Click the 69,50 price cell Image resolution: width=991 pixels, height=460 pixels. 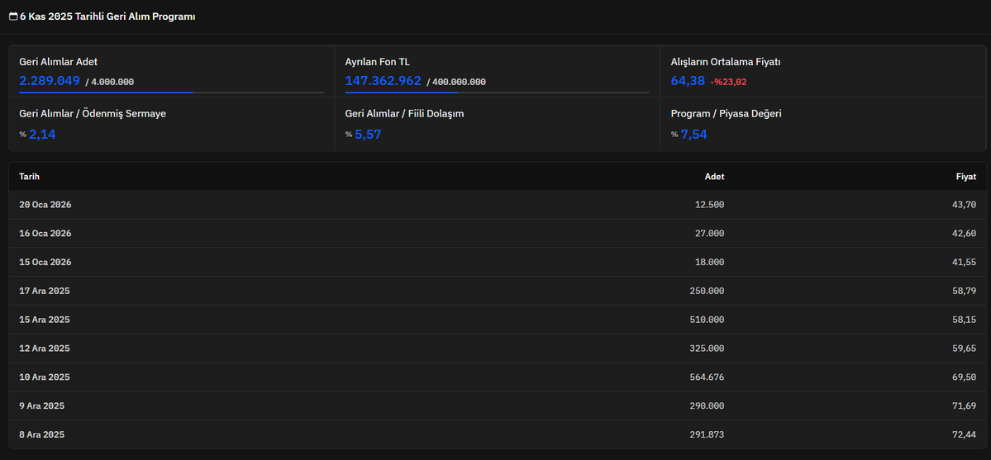pyautogui.click(x=963, y=377)
